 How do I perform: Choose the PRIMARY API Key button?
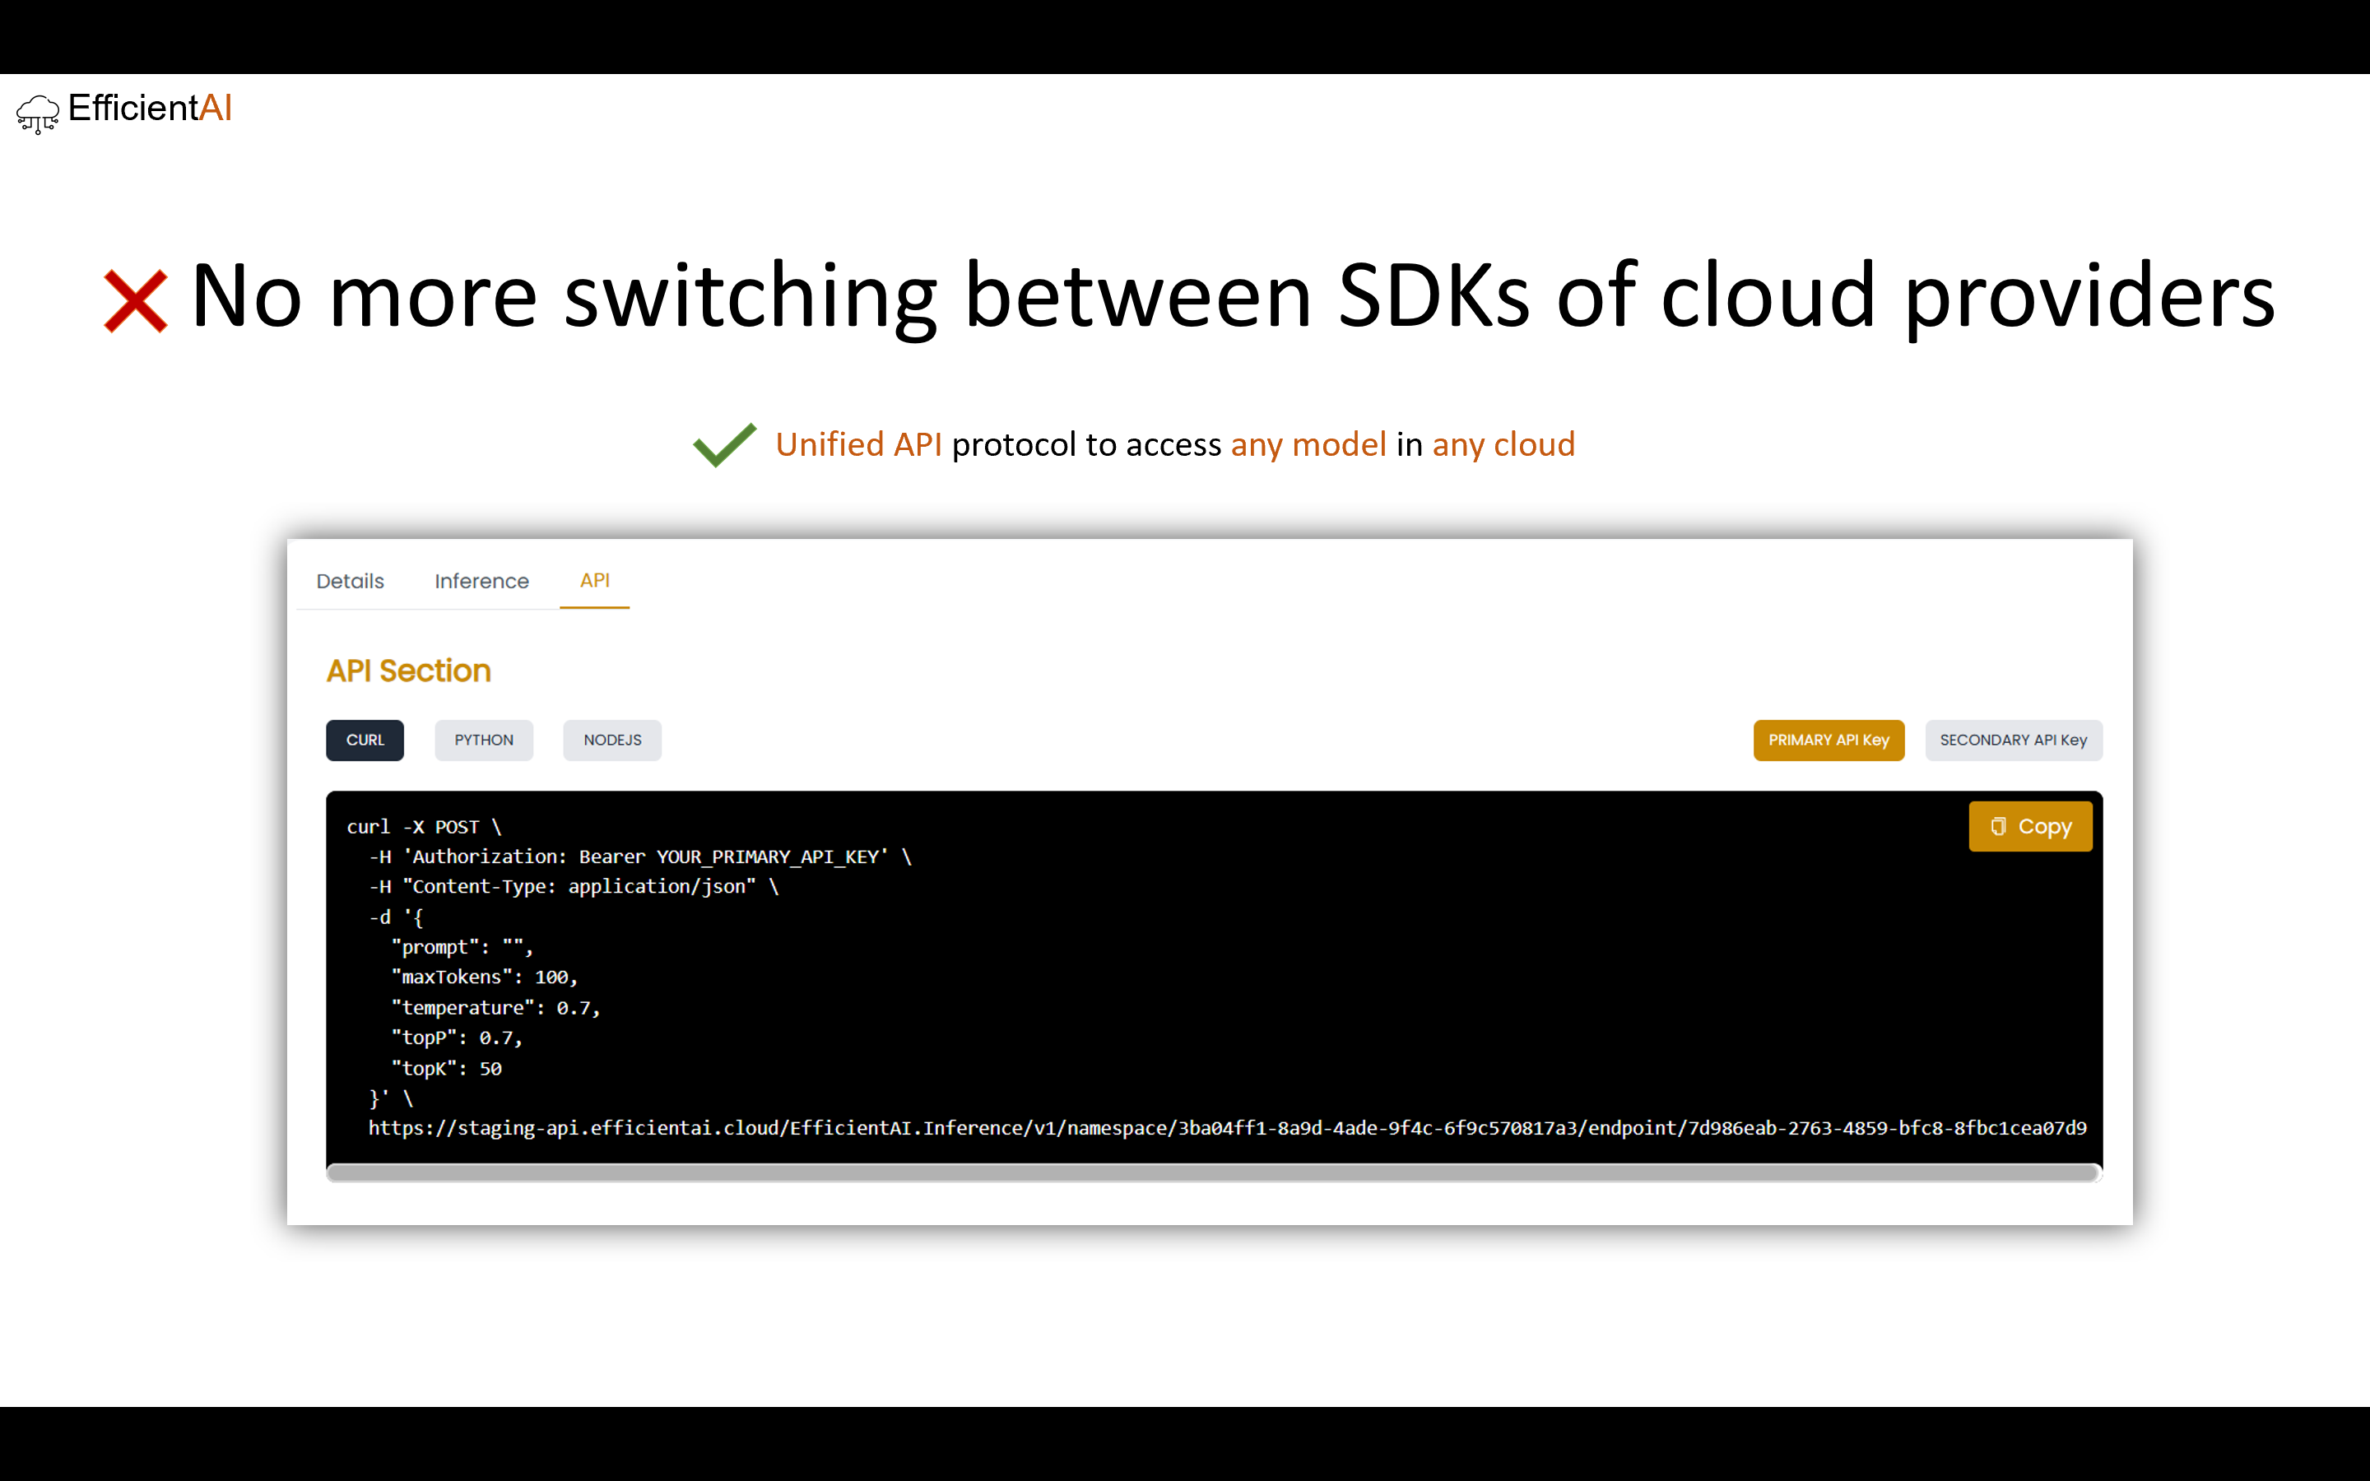click(1828, 740)
